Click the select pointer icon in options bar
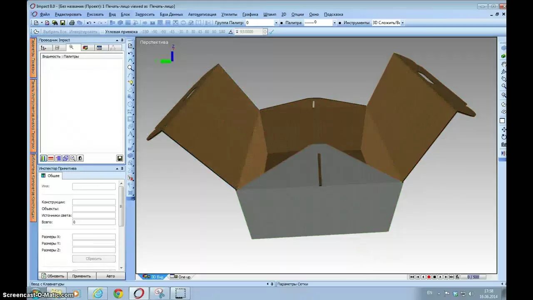 36,32
